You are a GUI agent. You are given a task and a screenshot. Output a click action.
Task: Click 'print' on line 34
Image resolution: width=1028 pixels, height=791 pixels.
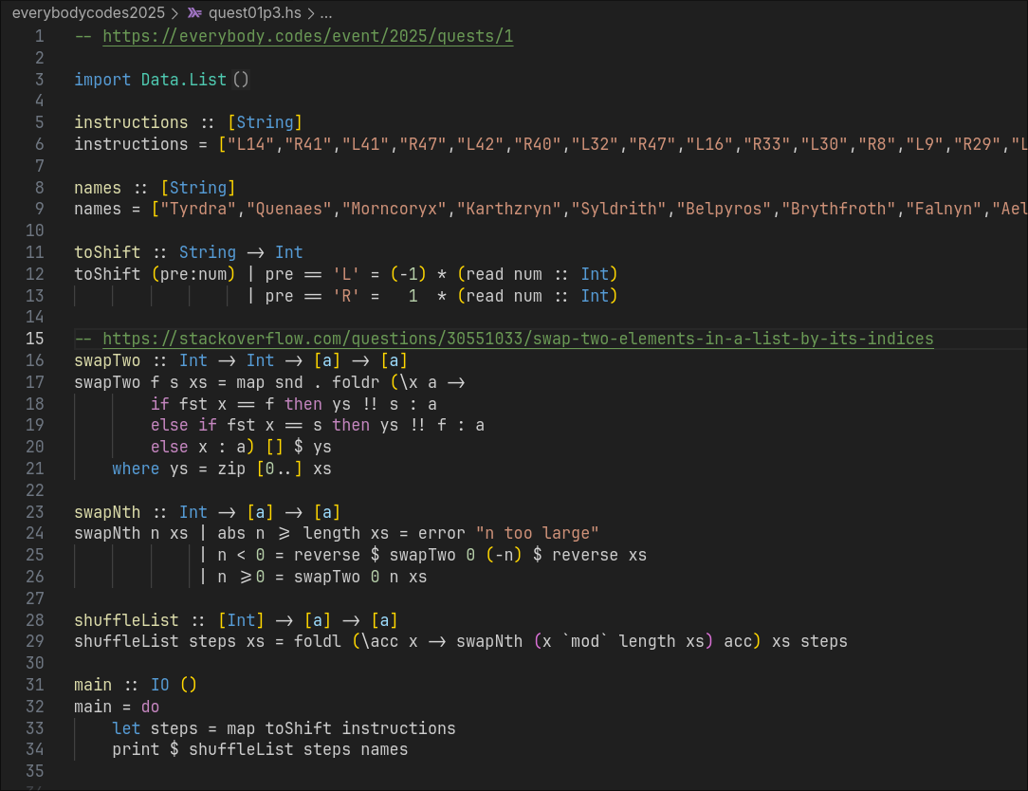[x=136, y=749]
